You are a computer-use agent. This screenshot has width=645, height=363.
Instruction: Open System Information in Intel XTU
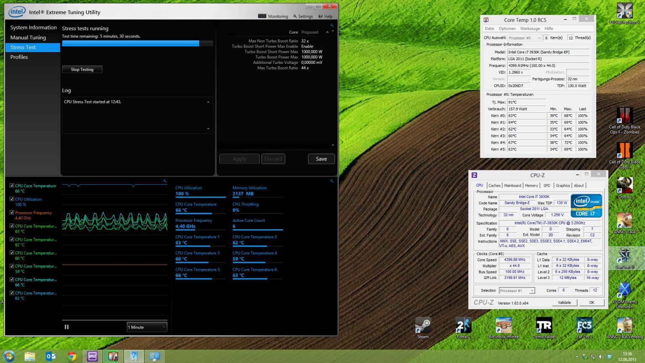coord(34,27)
